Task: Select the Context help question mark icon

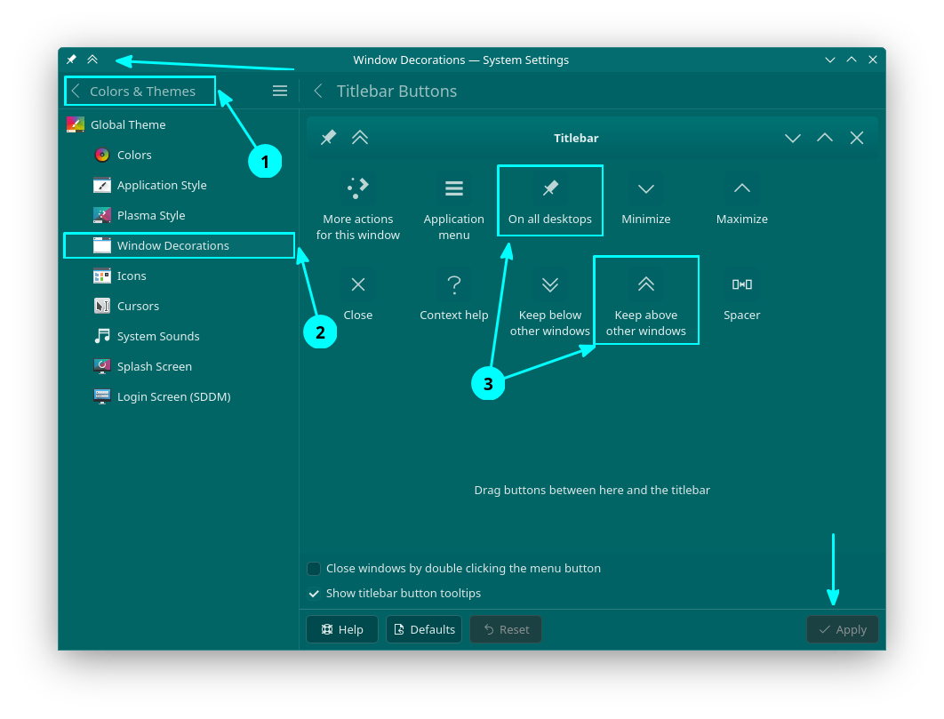Action: click(x=454, y=284)
